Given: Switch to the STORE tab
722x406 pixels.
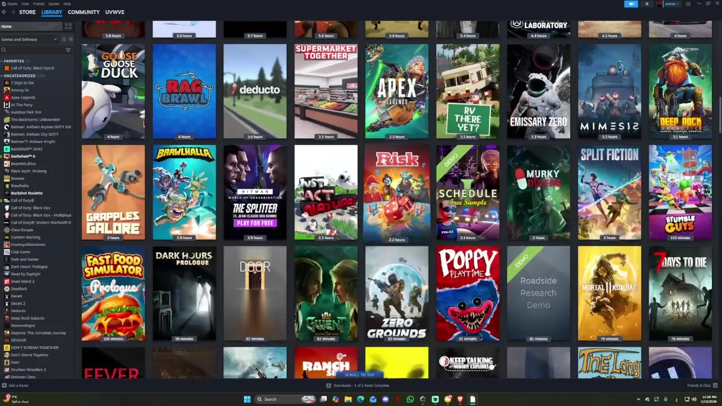Looking at the screenshot, I should click(27, 12).
